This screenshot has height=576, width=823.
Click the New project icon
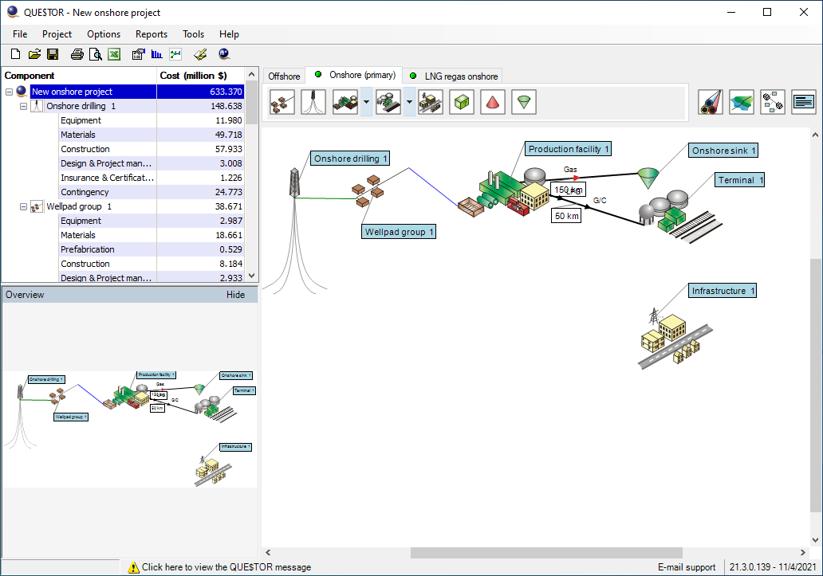[15, 54]
